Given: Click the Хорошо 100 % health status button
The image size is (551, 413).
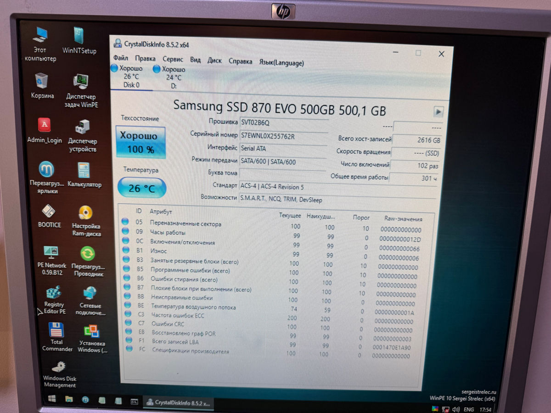Looking at the screenshot, I should pos(141,143).
